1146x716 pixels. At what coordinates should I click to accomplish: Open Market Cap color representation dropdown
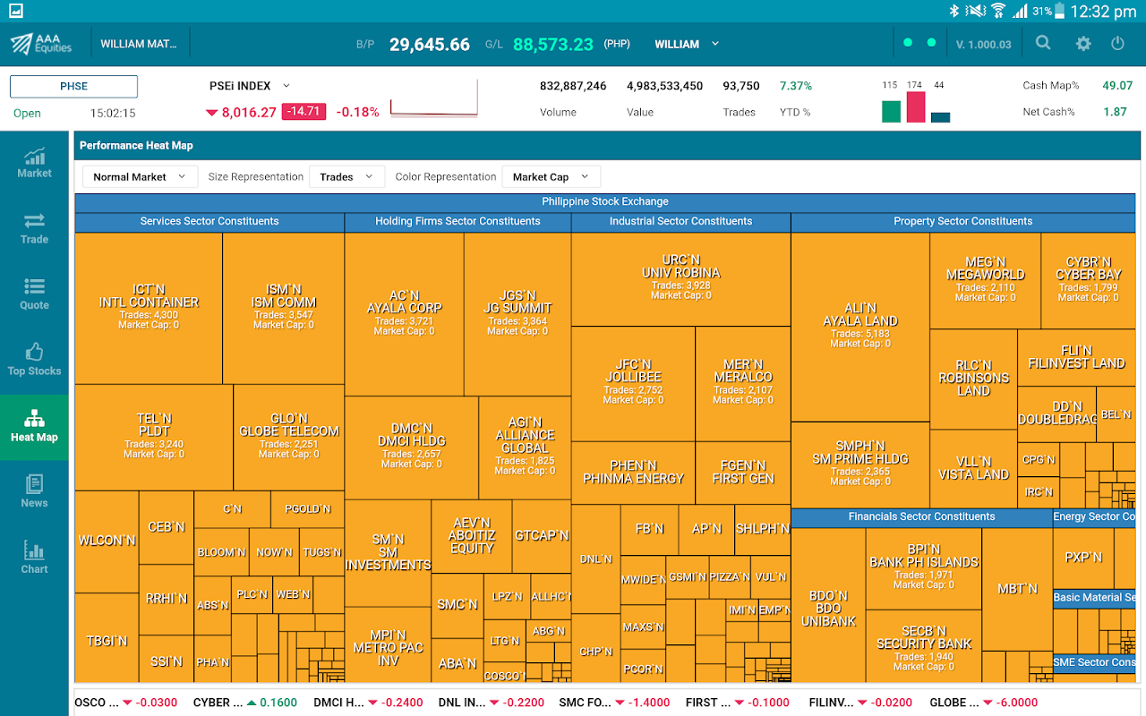click(x=552, y=176)
